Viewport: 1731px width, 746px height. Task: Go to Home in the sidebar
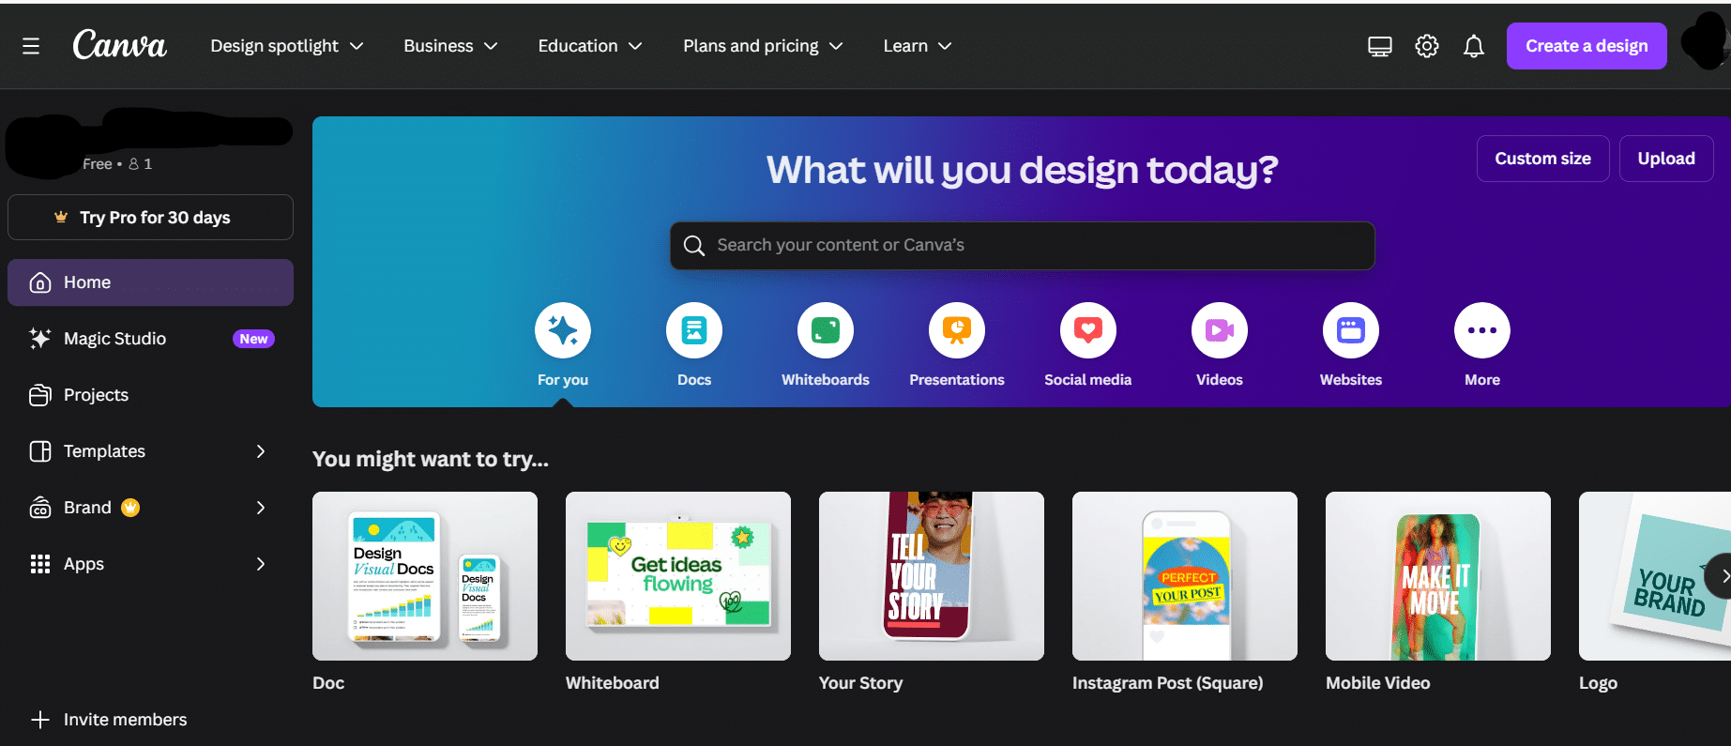150,282
